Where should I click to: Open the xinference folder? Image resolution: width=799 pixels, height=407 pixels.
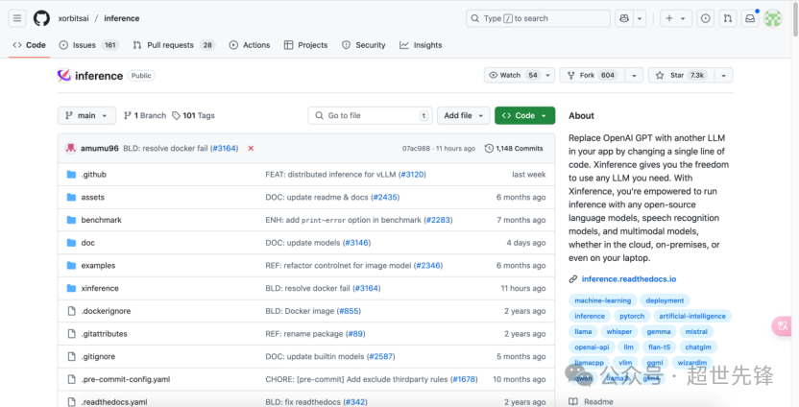(100, 288)
